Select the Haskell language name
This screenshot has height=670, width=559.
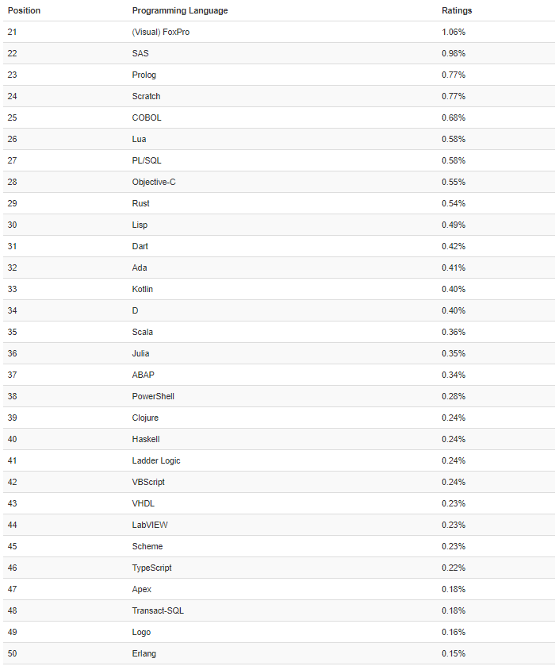146,440
